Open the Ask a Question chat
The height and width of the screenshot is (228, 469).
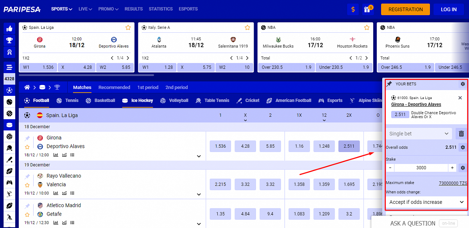[x=413, y=223]
